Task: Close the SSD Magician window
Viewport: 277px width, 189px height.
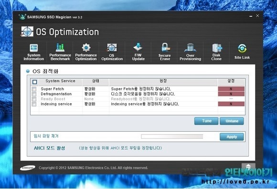Action: 257,16
